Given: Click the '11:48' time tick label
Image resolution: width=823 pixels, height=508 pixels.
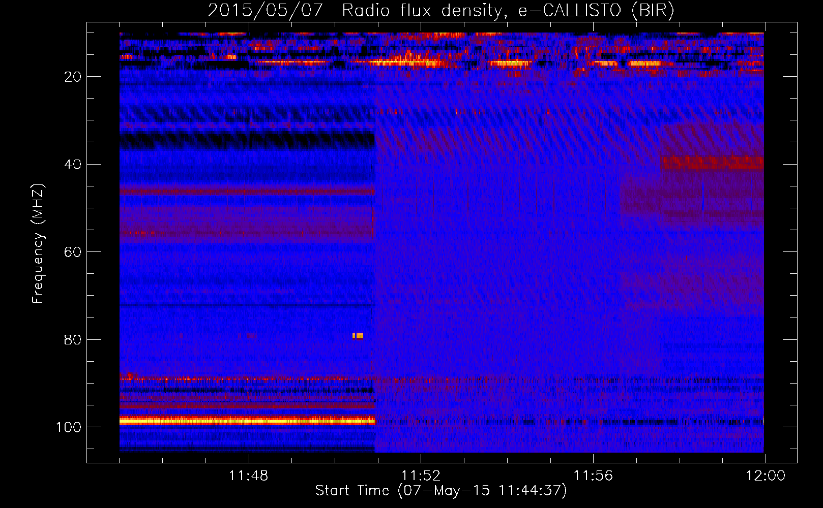Looking at the screenshot, I should pyautogui.click(x=248, y=476).
